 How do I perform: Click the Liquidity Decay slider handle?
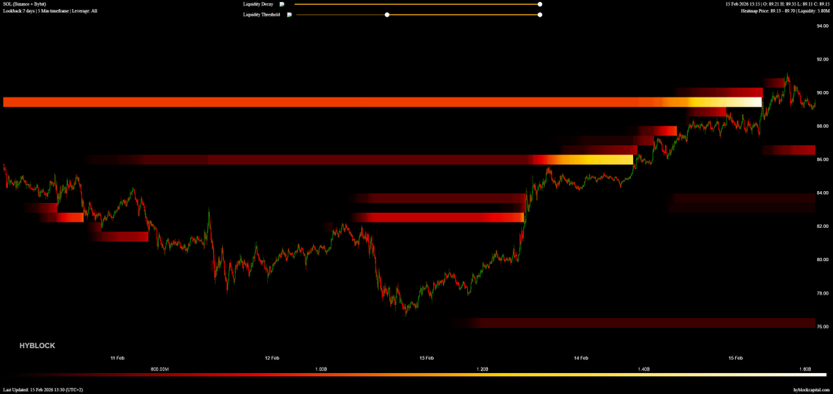[539, 4]
